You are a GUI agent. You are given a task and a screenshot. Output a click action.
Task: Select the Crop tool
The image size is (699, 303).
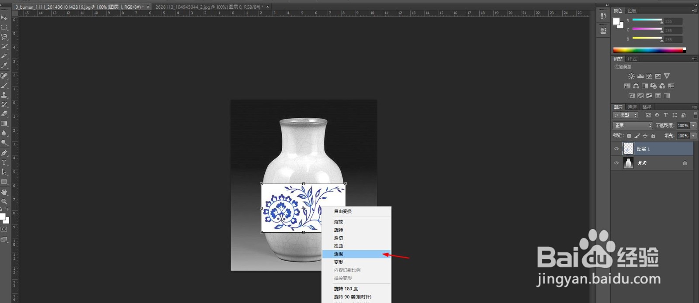[x=4, y=56]
